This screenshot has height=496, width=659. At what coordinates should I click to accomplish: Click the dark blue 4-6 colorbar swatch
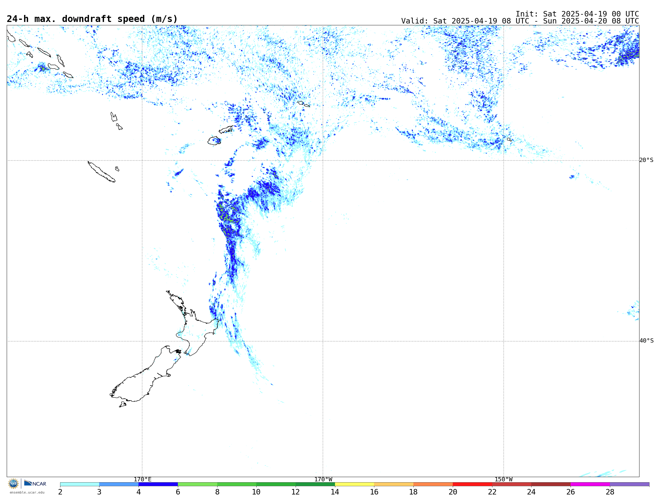pos(158,484)
